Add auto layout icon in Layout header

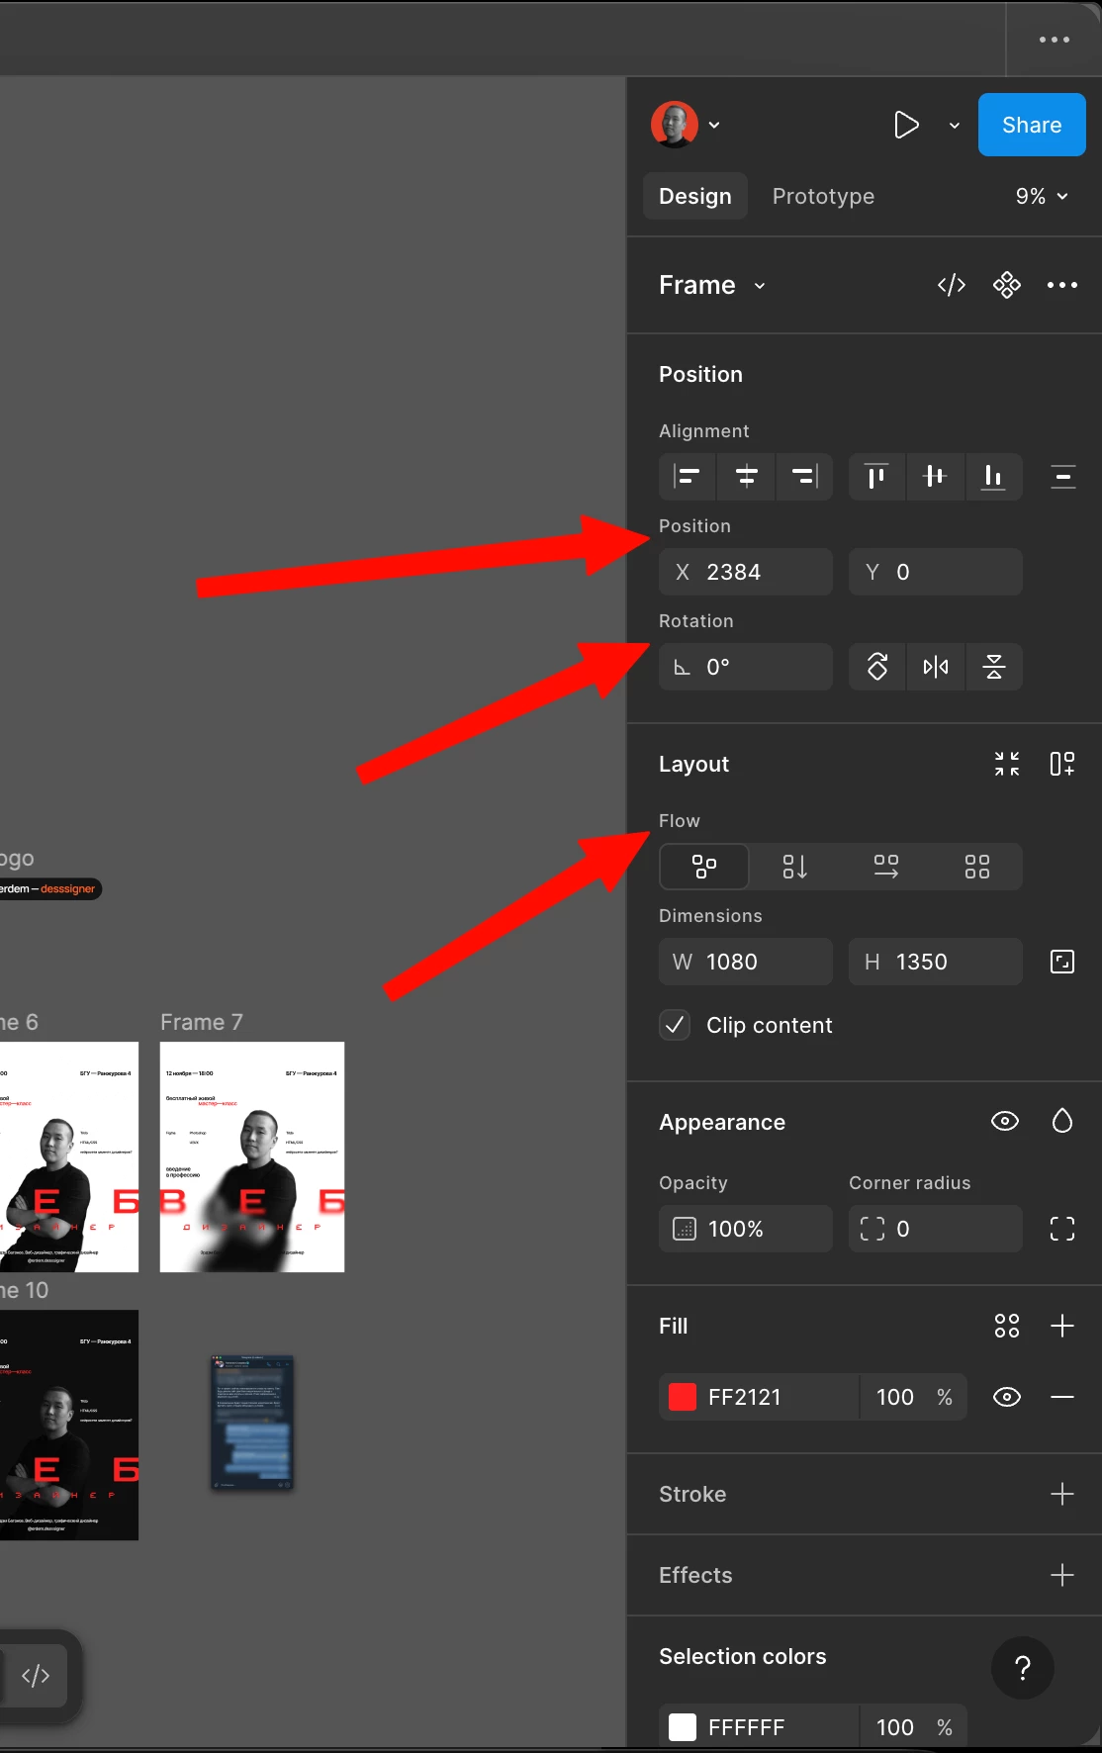coord(1062,764)
